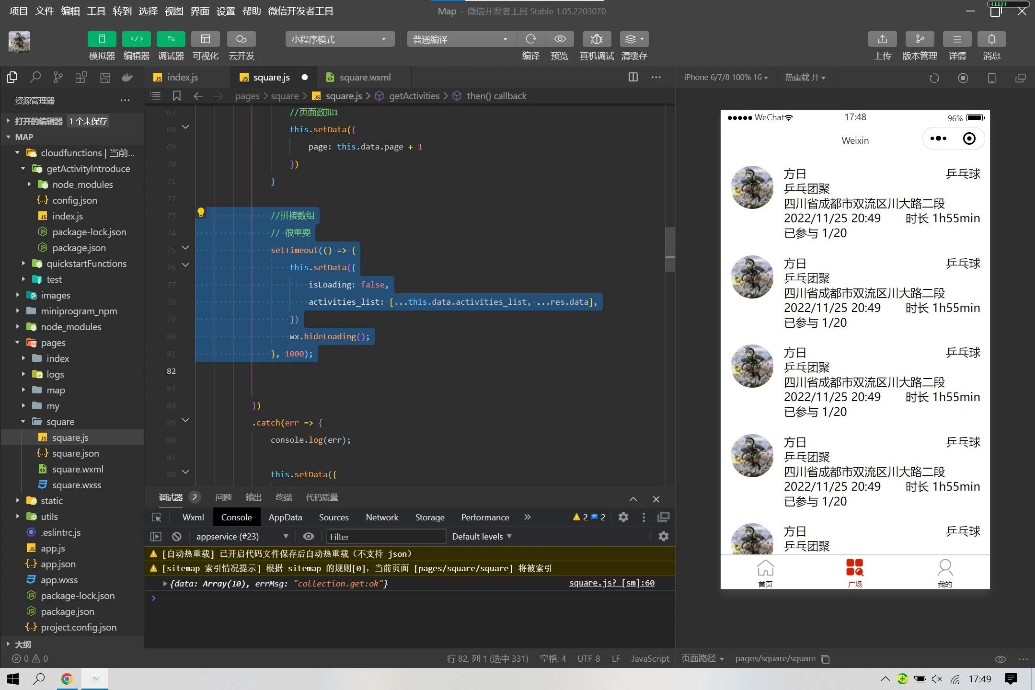Open the 小程序模式 mode dropdown
The width and height of the screenshot is (1035, 690).
pos(339,39)
